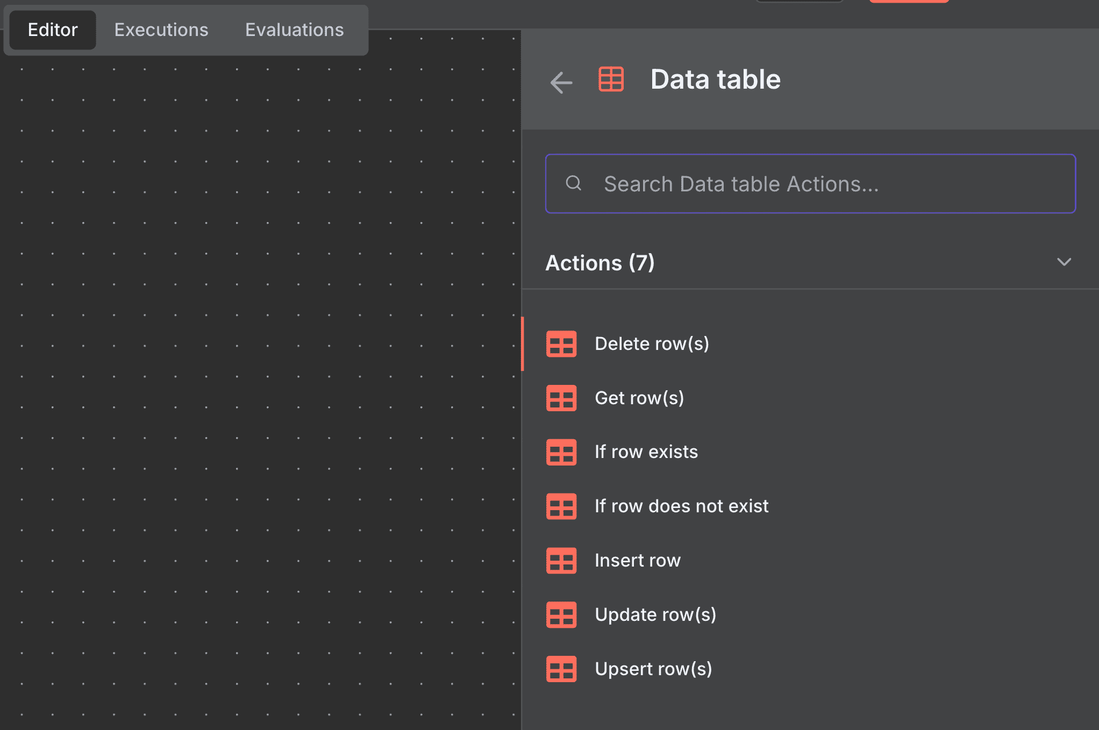Click the Get row(s) table icon

click(x=561, y=398)
